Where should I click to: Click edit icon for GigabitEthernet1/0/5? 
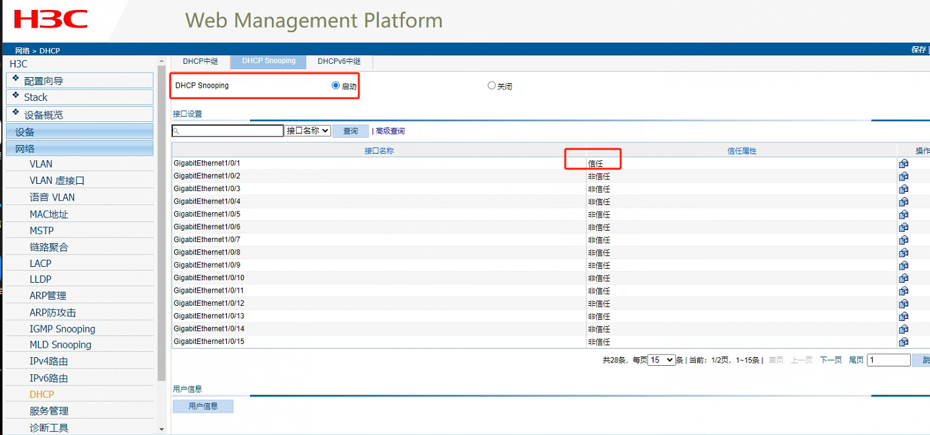click(x=904, y=214)
